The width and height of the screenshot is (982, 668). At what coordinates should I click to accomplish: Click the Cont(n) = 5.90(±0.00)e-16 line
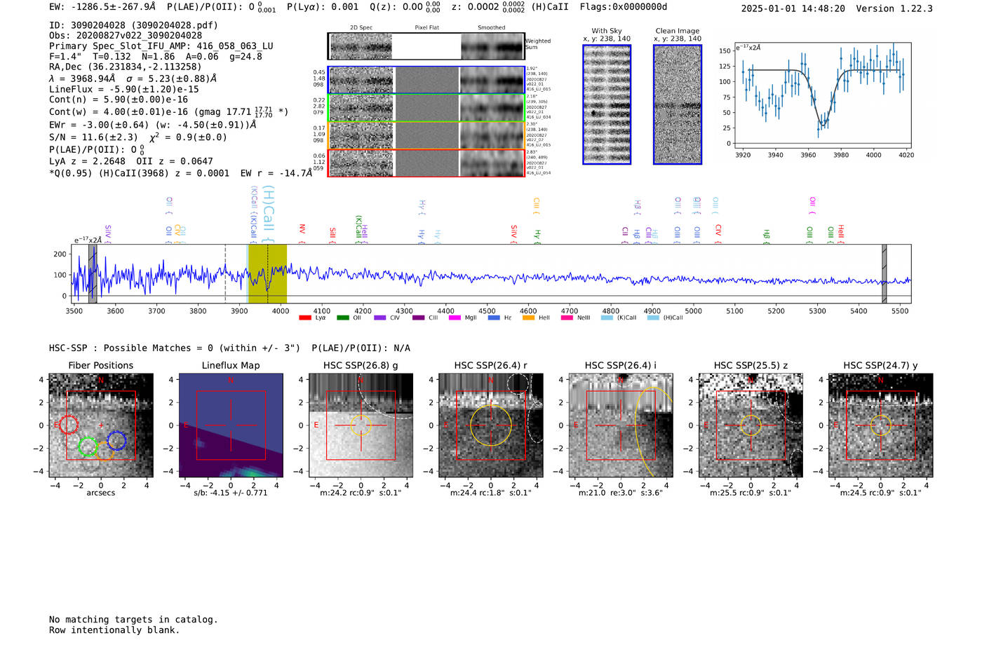click(119, 100)
